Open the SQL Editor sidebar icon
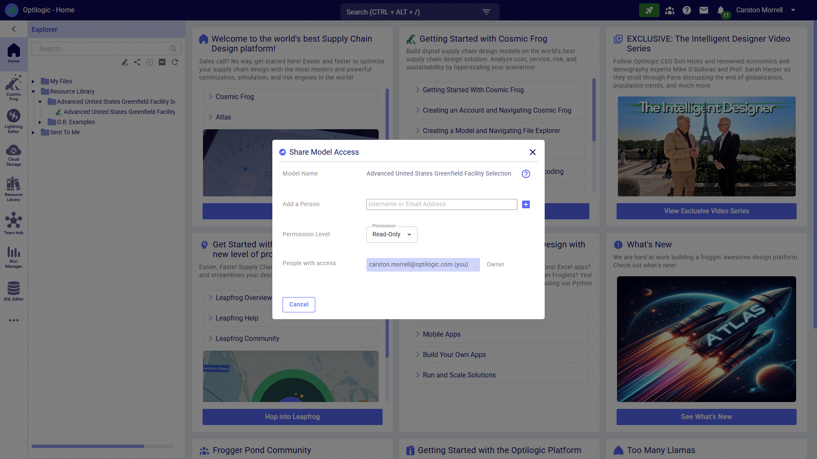817x459 pixels. (14, 291)
